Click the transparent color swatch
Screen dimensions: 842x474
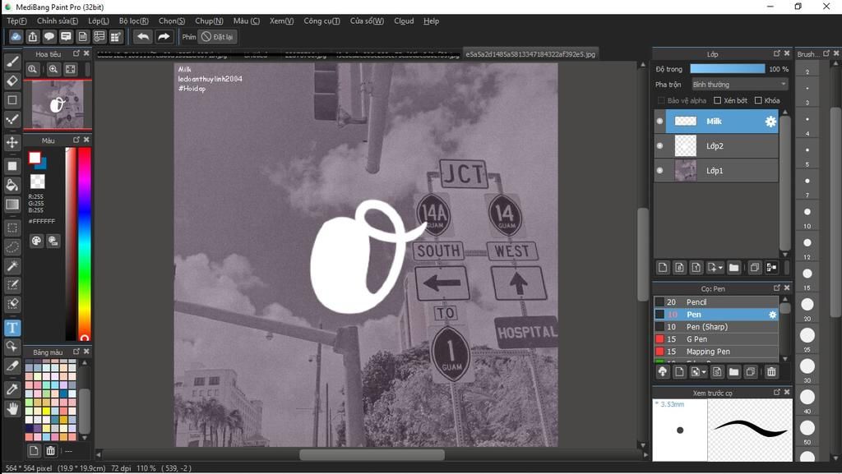click(37, 182)
